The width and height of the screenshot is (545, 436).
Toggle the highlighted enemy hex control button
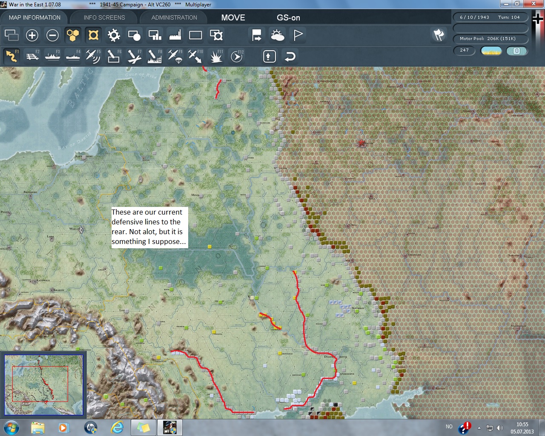pyautogui.click(x=93, y=35)
